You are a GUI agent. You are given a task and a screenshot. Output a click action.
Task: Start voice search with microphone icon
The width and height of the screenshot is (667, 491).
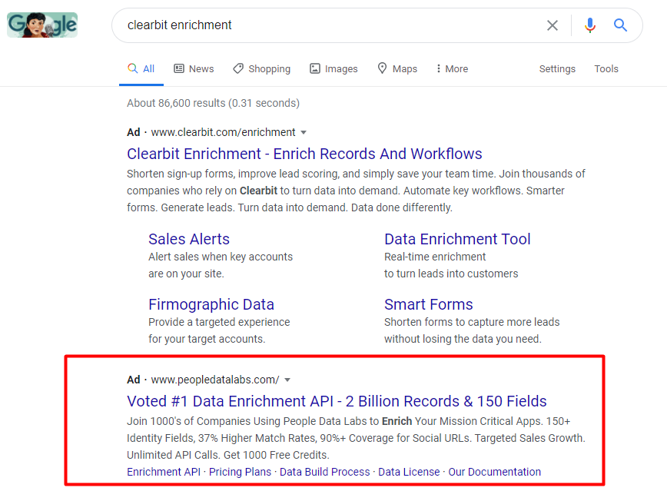click(x=589, y=25)
